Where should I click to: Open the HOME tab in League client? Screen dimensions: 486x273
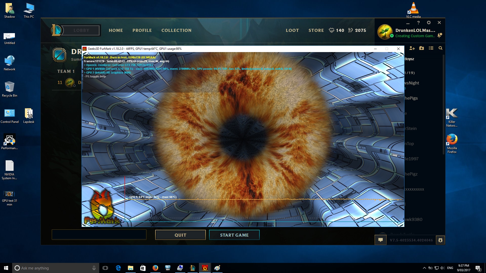click(116, 30)
